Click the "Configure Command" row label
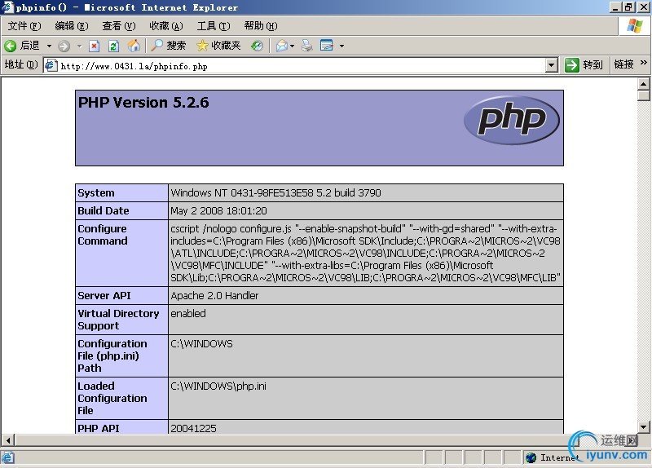This screenshot has width=652, height=468. click(x=103, y=235)
